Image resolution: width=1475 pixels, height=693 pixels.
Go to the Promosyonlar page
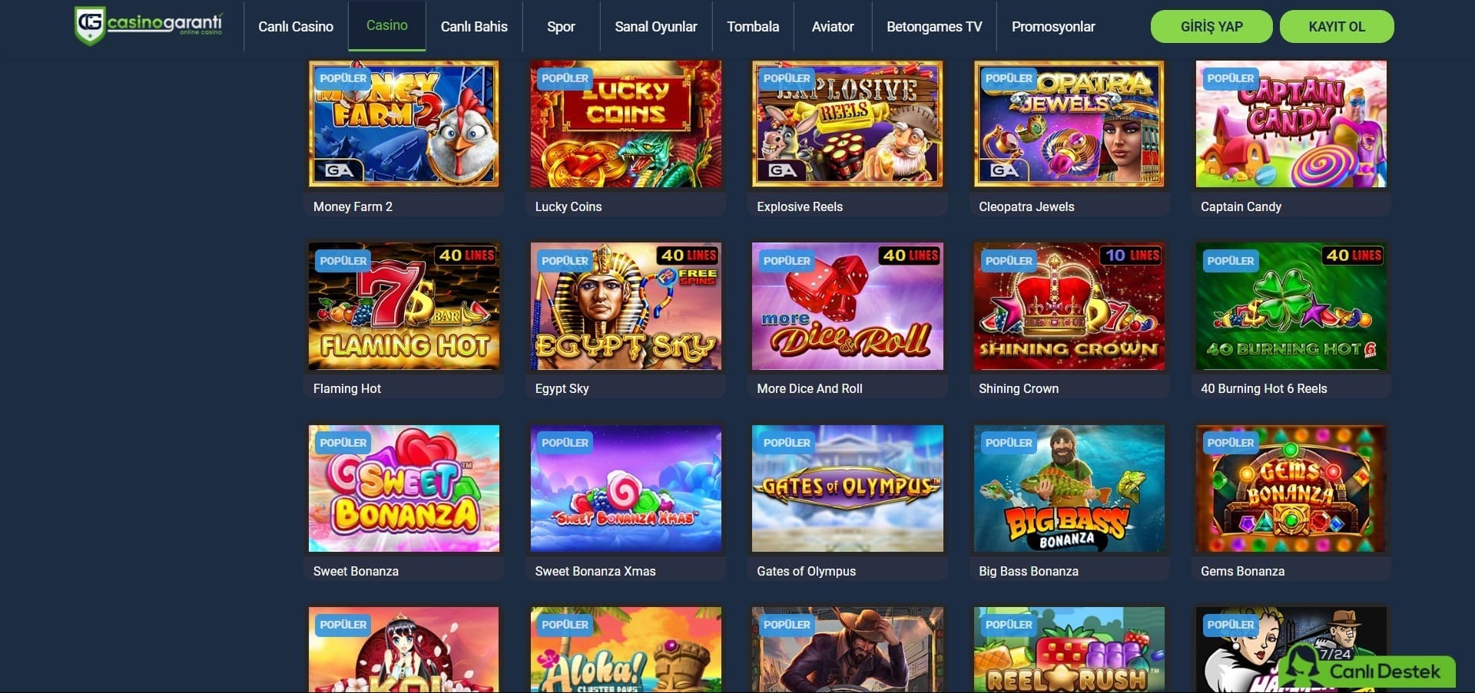pyautogui.click(x=1053, y=27)
